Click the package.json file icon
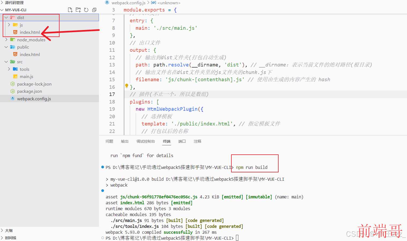 13,91
